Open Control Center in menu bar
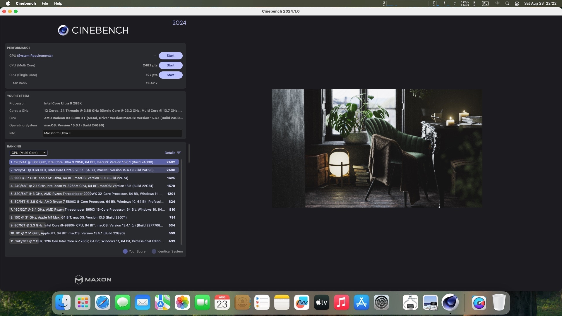 point(517,4)
